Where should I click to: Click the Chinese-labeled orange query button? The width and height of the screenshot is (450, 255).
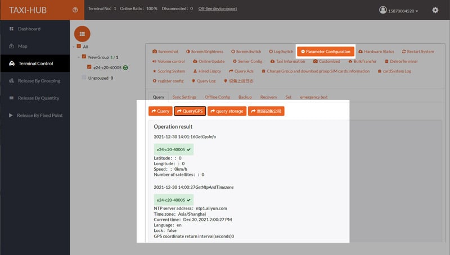click(266, 111)
